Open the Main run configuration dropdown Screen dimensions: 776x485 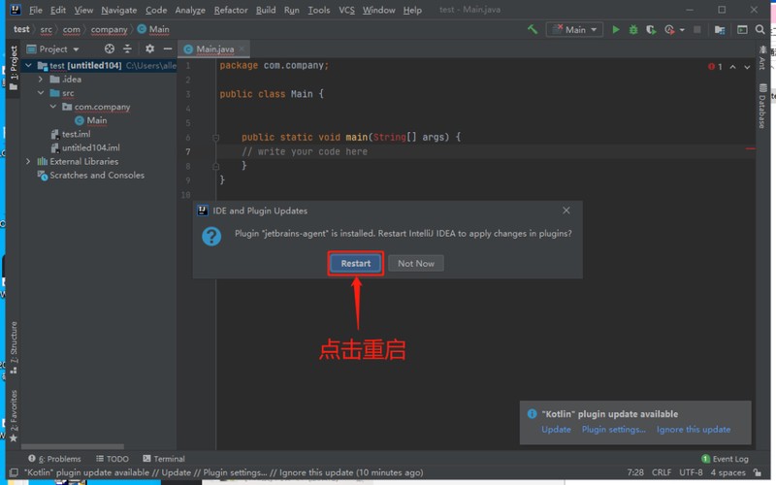(x=574, y=30)
